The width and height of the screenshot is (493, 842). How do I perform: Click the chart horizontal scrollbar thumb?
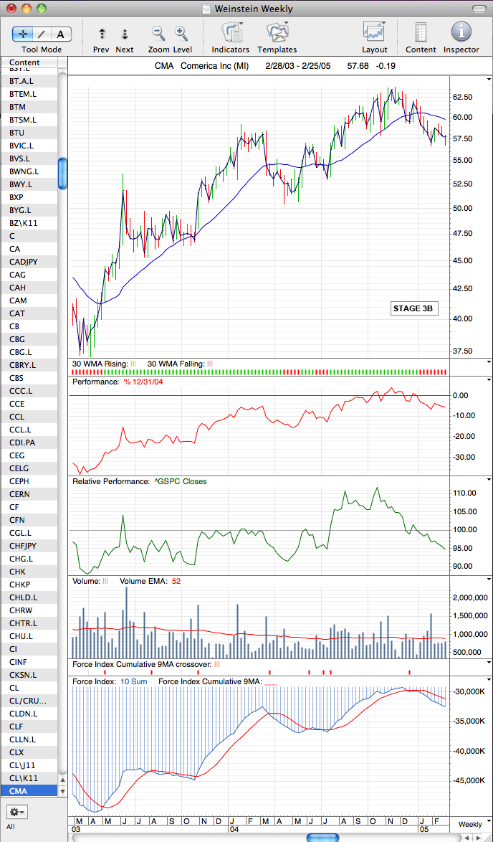click(322, 838)
